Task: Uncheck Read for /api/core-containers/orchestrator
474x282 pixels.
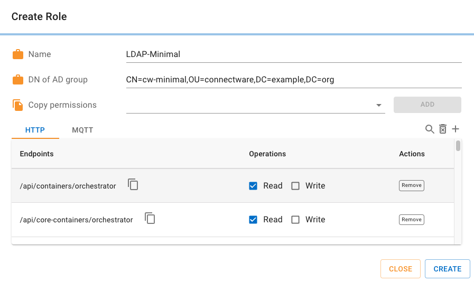Action: 253,220
